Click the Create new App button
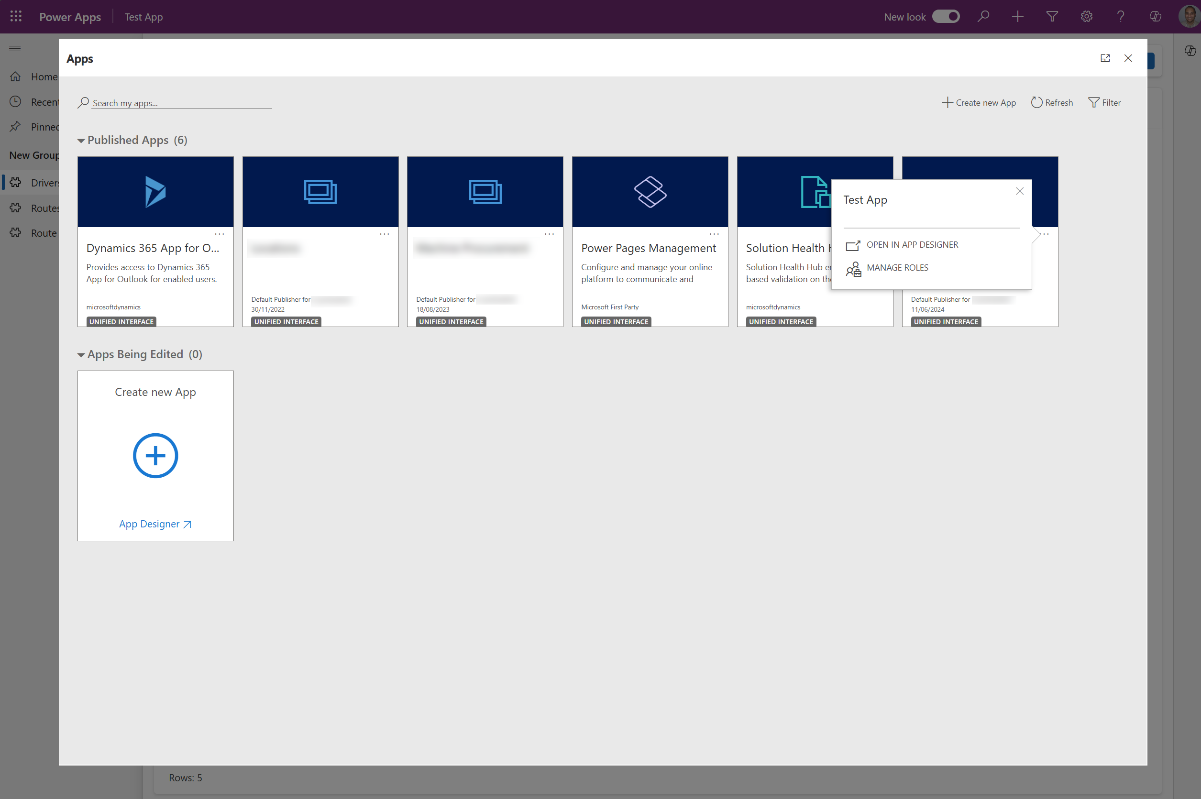This screenshot has width=1201, height=799. (979, 102)
